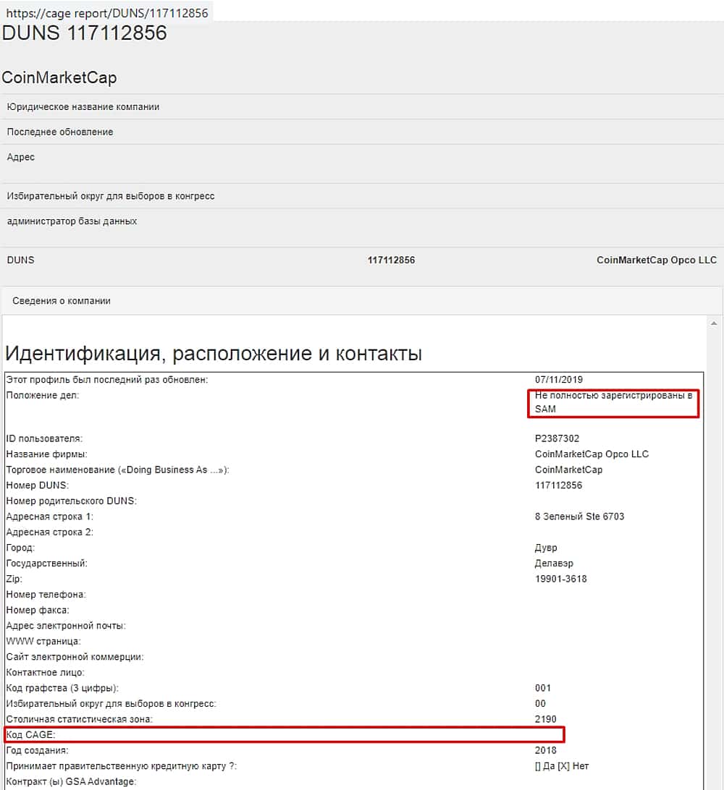Viewport: 724px width, 790px height.
Task: Select the 'Юридическое название компании' row
Action: [83, 107]
